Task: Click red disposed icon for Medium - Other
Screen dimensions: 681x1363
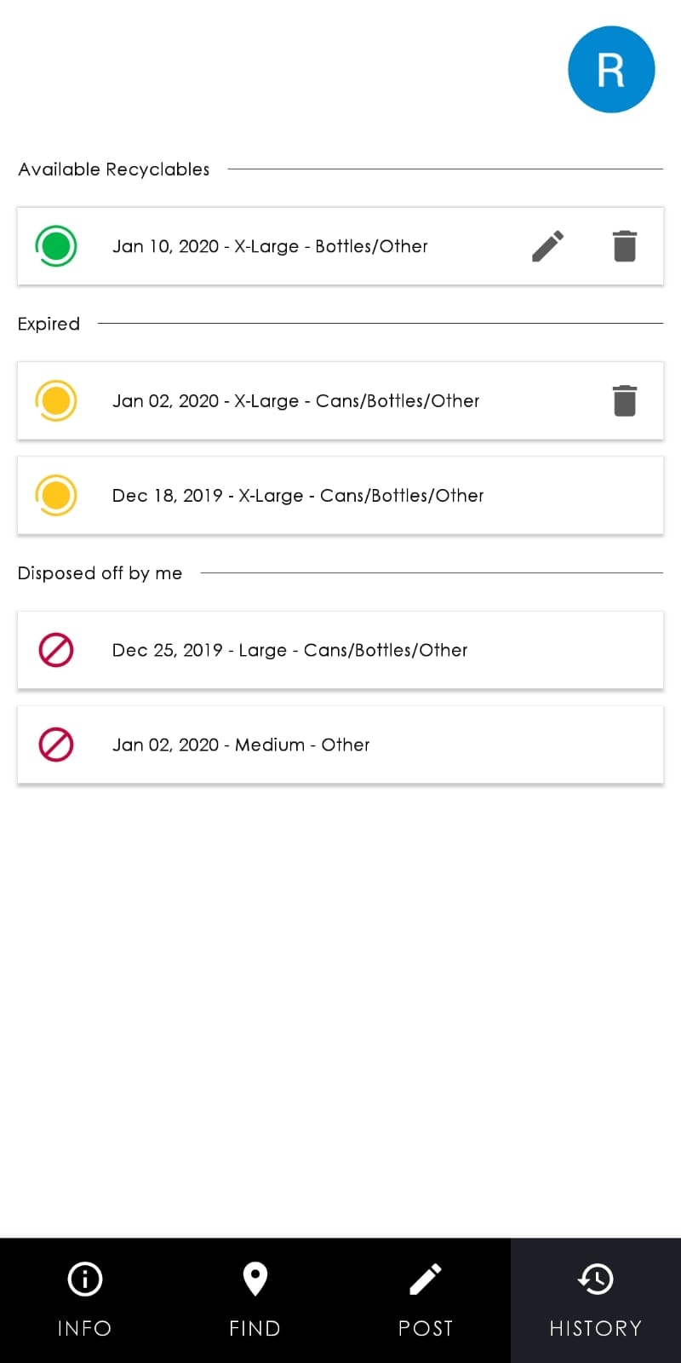Action: coord(56,745)
